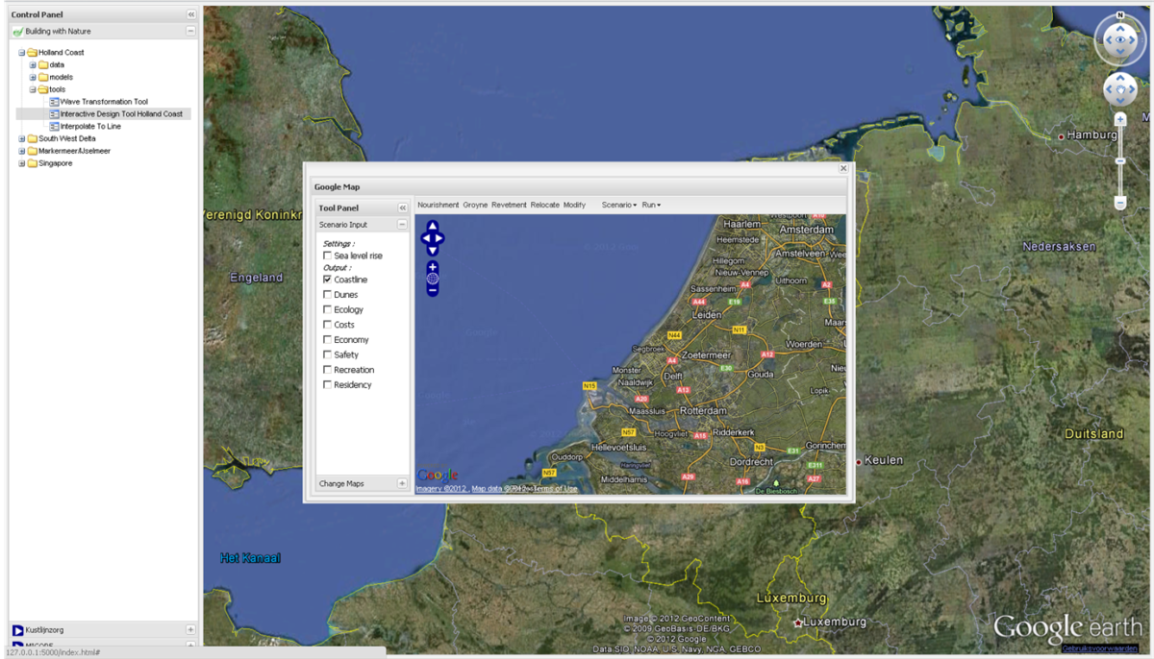Pan the Google Map up
The width and height of the screenshot is (1154, 659).
coord(433,227)
